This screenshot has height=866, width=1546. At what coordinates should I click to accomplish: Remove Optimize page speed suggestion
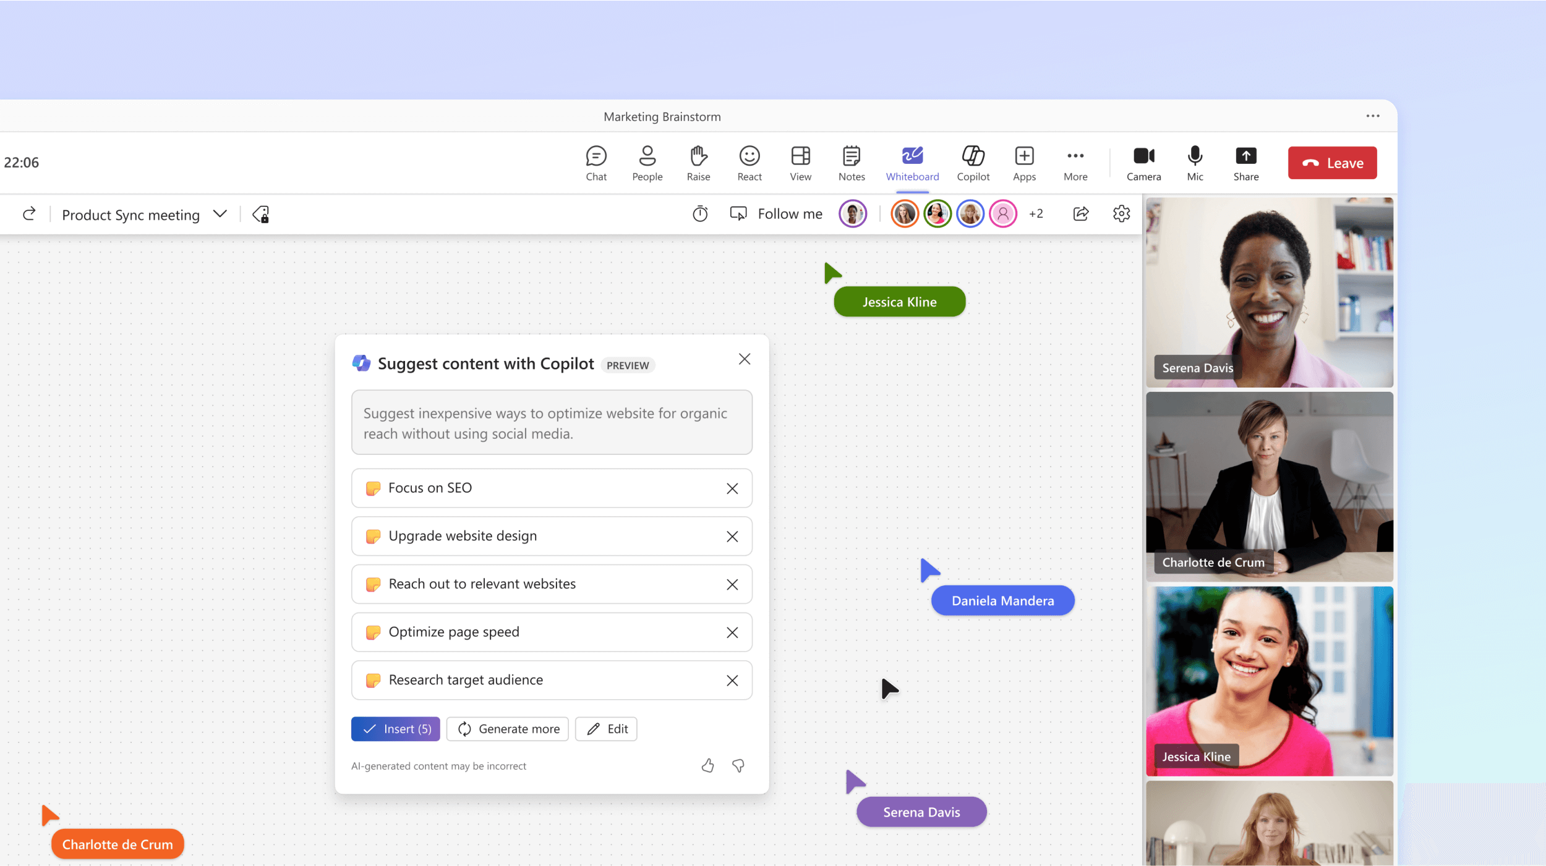pyautogui.click(x=733, y=632)
